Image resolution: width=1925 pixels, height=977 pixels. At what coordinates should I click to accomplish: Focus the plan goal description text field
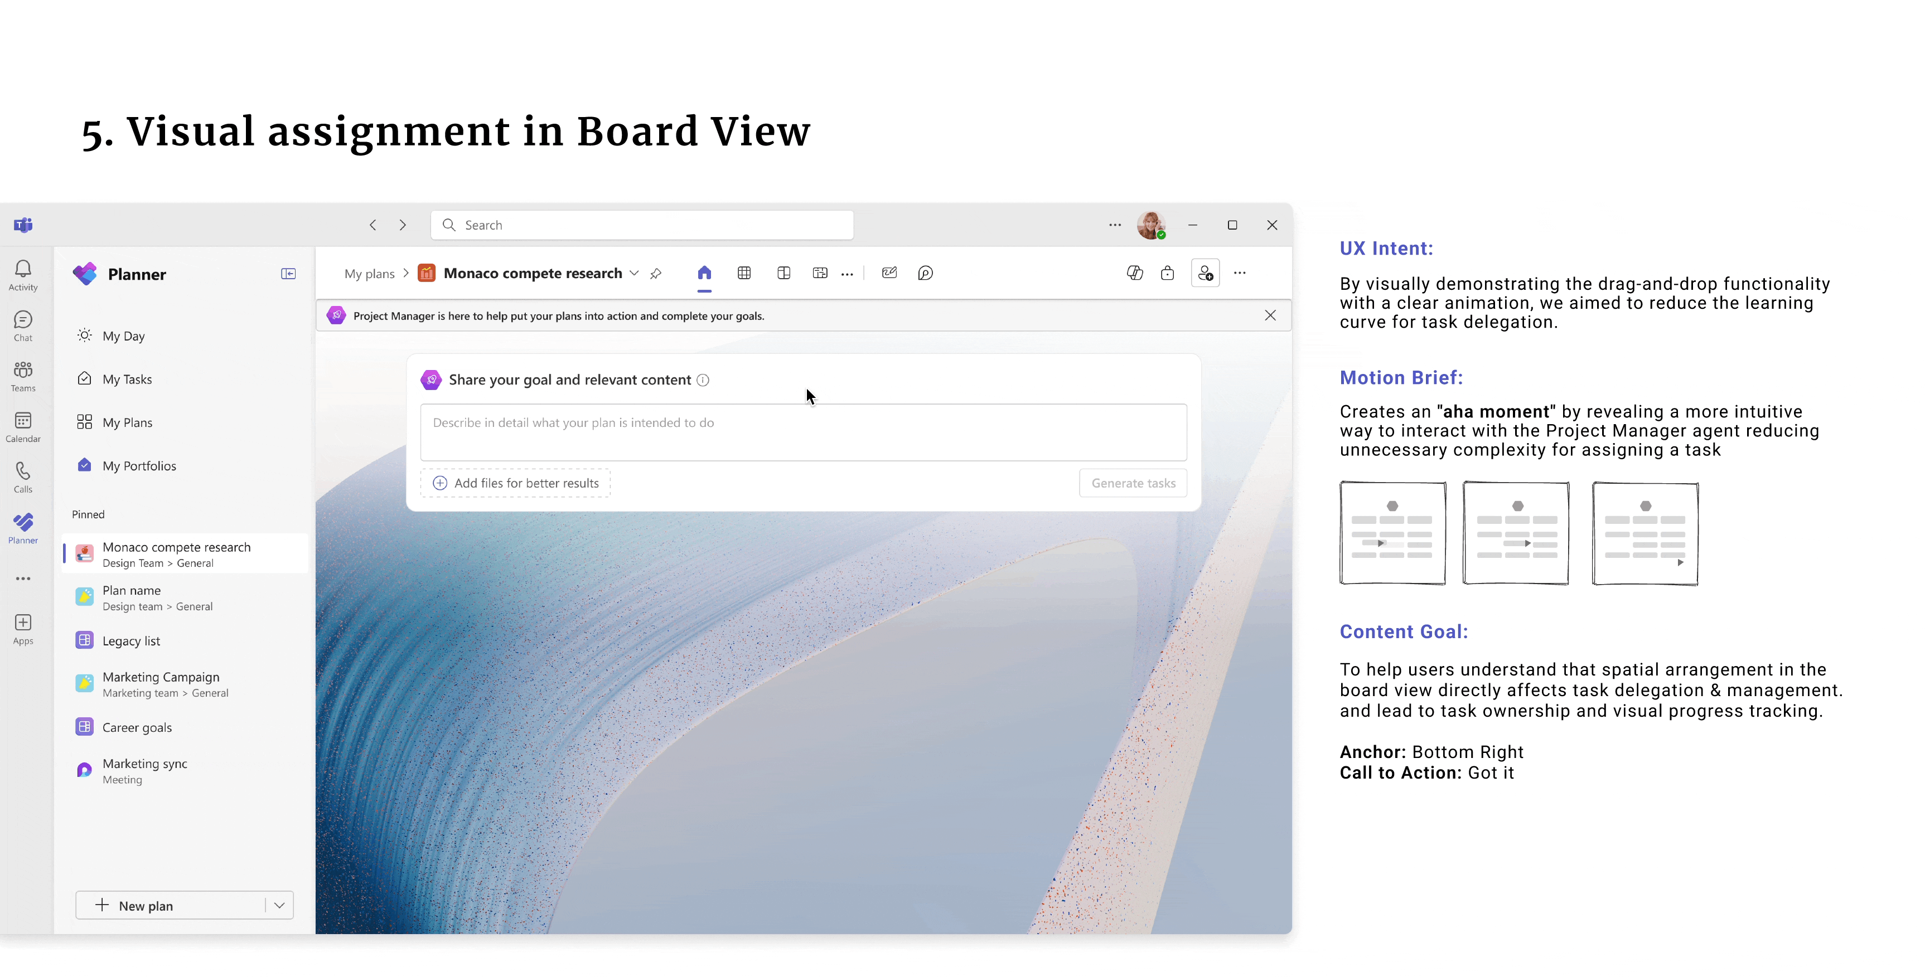click(804, 432)
